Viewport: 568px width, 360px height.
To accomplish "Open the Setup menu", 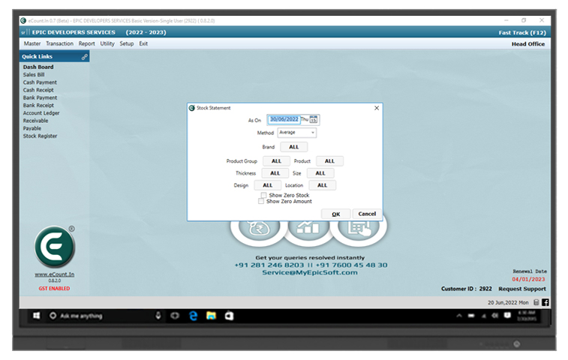I will (127, 43).
